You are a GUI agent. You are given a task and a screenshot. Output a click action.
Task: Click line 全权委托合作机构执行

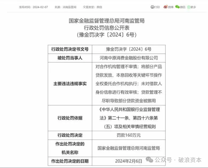116,84
